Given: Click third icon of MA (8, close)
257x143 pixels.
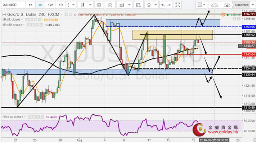Looking at the screenshot, I should click(x=35, y=20).
